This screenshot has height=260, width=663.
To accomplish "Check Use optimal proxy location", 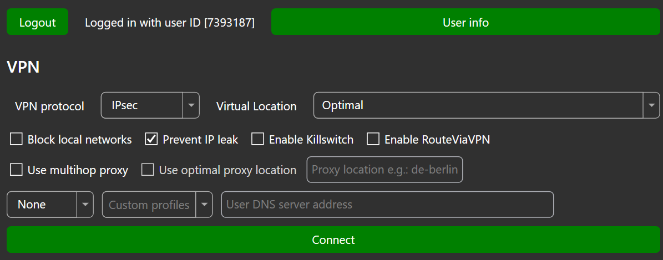I will point(148,170).
